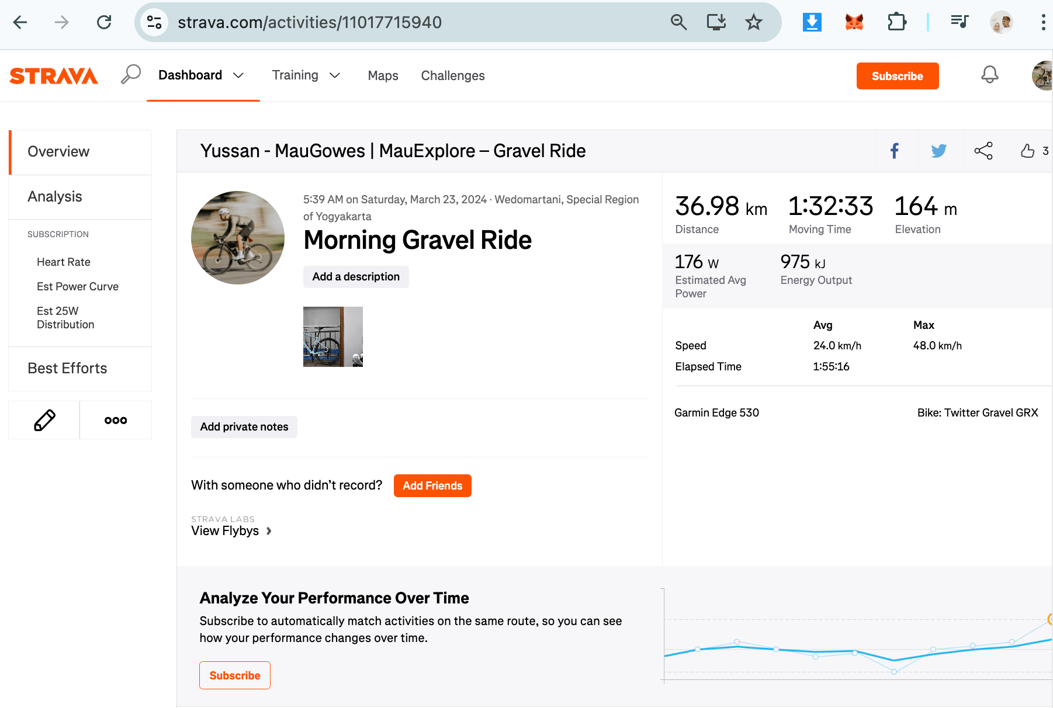Give kudos with the thumbs-up icon
Screen dimensions: 1053x708
tap(1027, 151)
